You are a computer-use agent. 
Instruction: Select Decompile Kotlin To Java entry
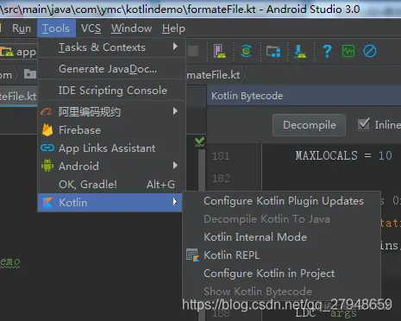pos(282,219)
